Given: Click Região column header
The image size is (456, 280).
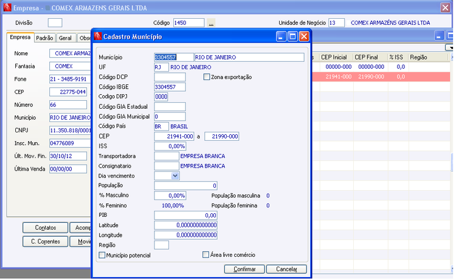Looking at the screenshot, I should 429,57.
